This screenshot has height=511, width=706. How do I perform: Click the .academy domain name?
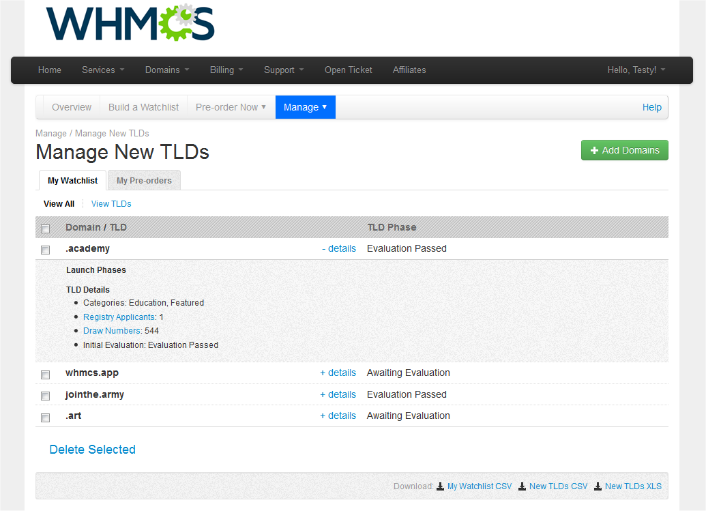tap(88, 248)
